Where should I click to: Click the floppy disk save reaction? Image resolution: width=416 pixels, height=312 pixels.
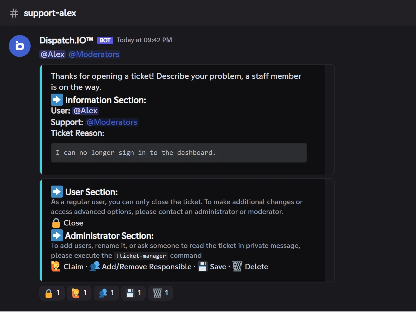click(133, 293)
